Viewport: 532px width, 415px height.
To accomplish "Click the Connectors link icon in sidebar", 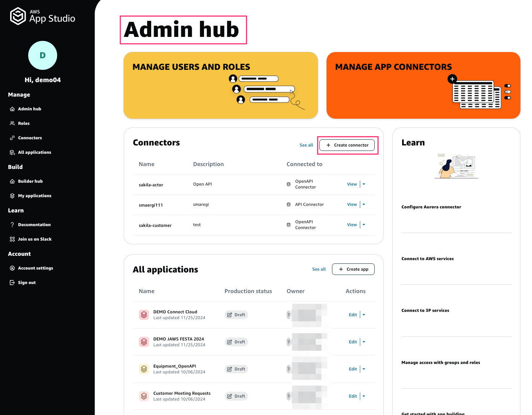I will pyautogui.click(x=12, y=138).
